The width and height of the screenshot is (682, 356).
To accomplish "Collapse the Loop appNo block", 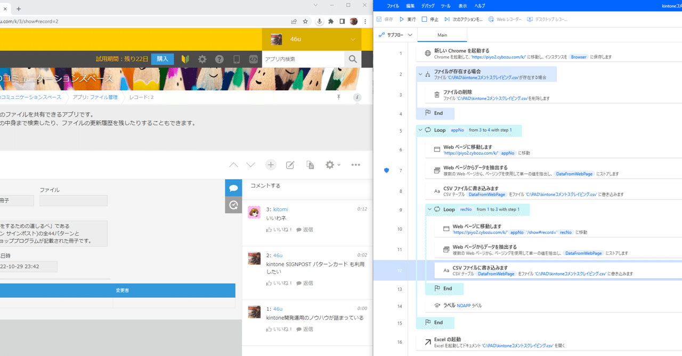I will [420, 130].
